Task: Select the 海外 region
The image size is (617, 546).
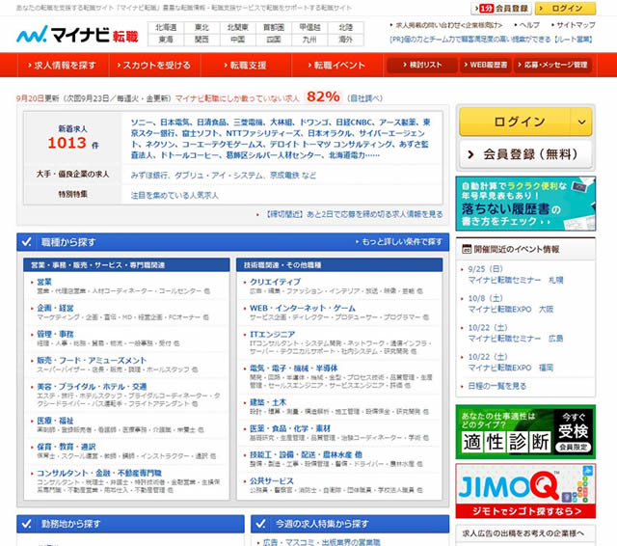Action: [x=346, y=40]
